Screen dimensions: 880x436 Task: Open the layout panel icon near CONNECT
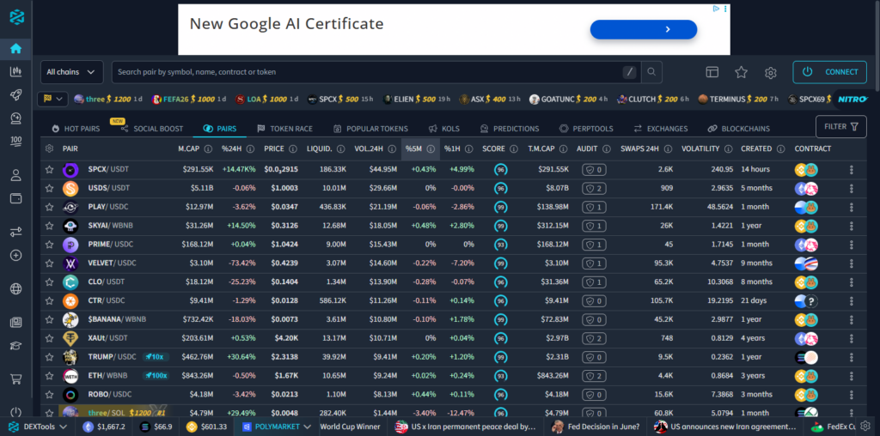712,72
